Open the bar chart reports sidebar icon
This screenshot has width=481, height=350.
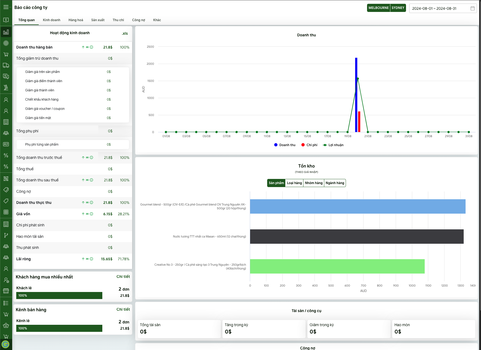[6, 32]
